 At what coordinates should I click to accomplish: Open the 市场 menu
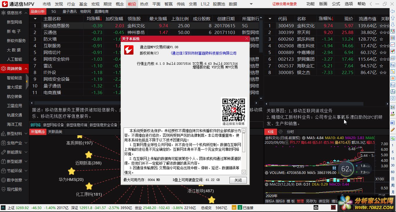point(46,4)
